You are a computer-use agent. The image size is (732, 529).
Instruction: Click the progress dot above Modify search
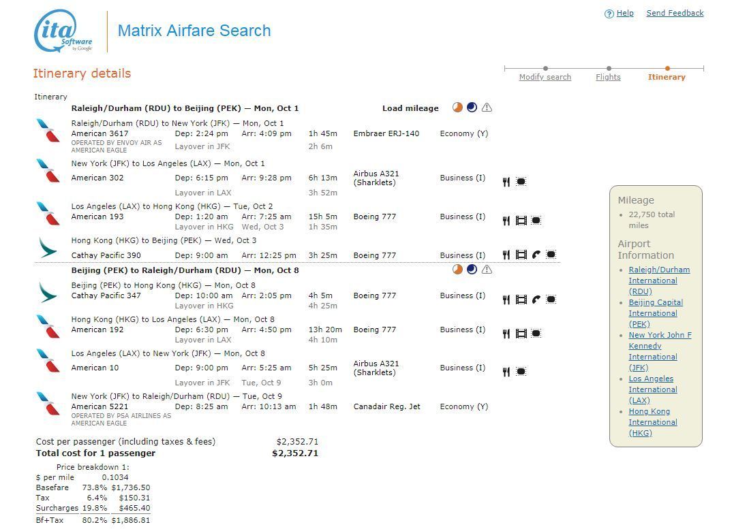pyautogui.click(x=546, y=68)
